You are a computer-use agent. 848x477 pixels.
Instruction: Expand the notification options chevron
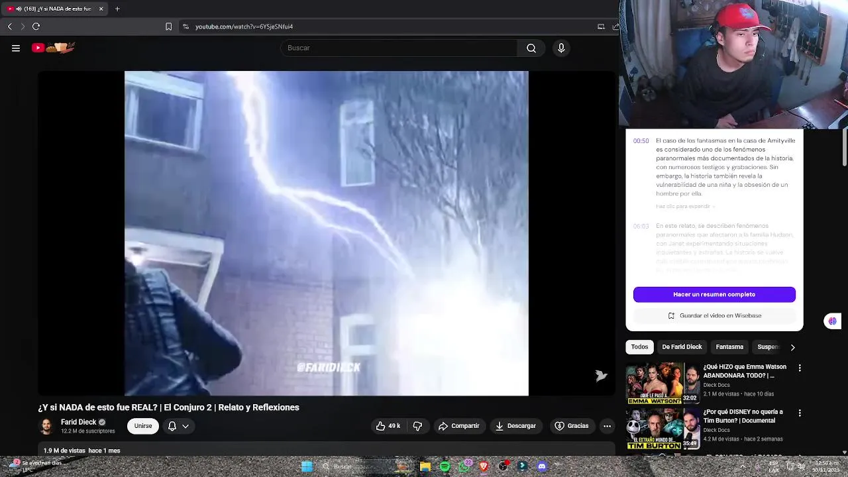(185, 426)
